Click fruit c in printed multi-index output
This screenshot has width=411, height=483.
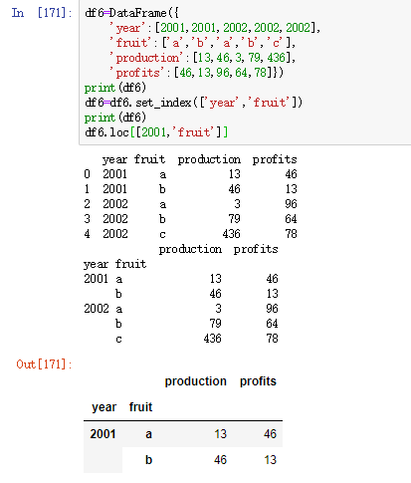coord(118,339)
